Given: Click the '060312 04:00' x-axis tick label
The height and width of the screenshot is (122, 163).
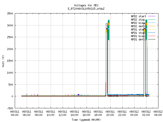Looking at the screenshot, I should click(158, 113).
